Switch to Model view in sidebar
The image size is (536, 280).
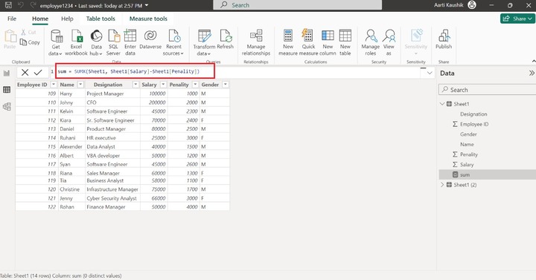(7, 106)
